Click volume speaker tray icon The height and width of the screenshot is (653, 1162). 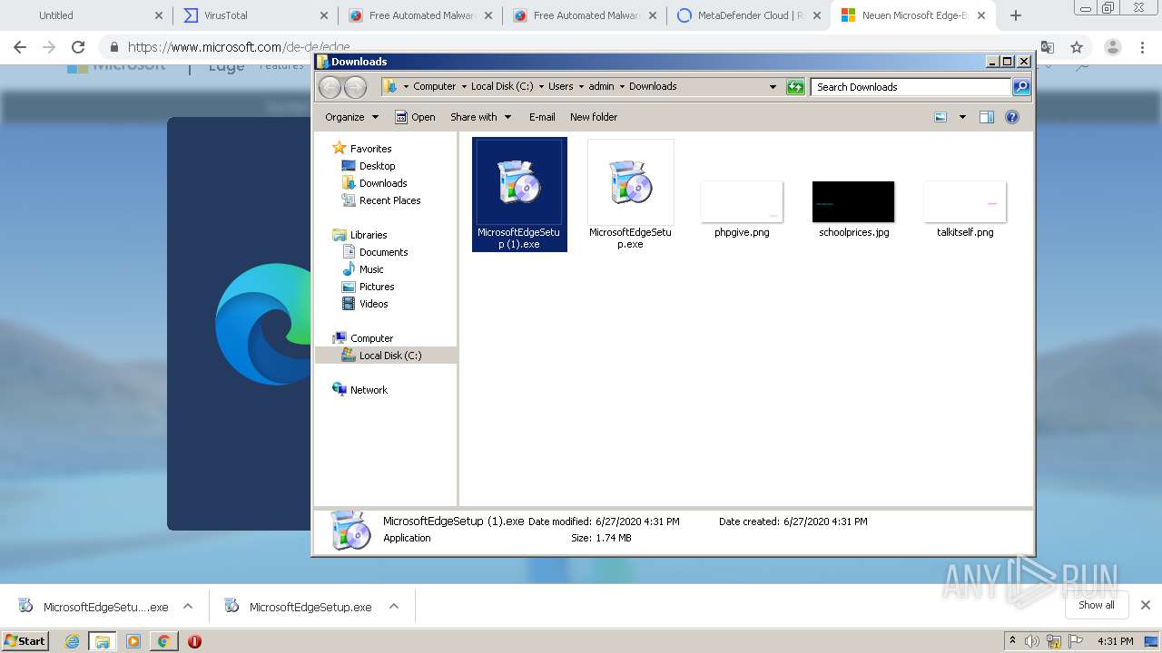tap(1032, 641)
